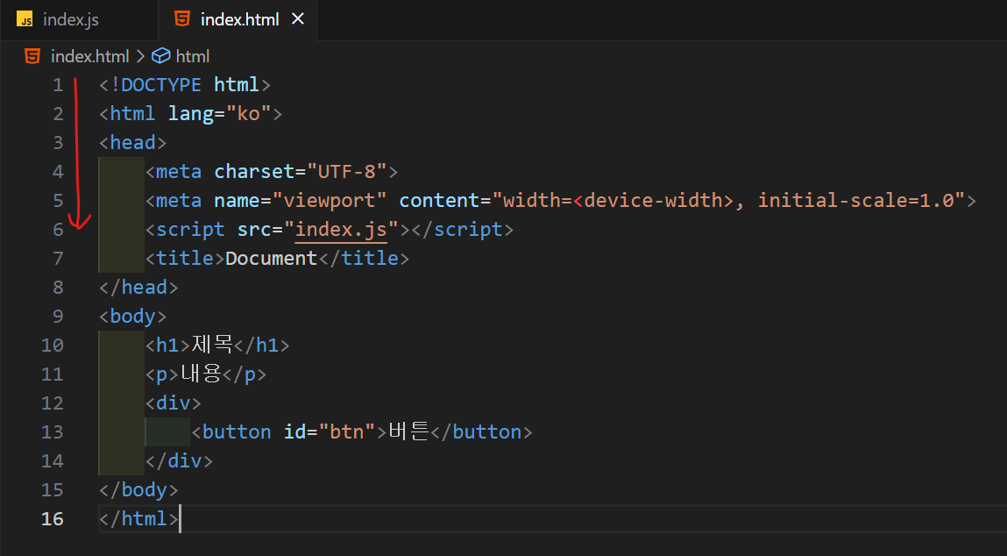Viewport: 1007px width, 556px height.
Task: Click line number 16 in the gutter
Action: (x=53, y=518)
